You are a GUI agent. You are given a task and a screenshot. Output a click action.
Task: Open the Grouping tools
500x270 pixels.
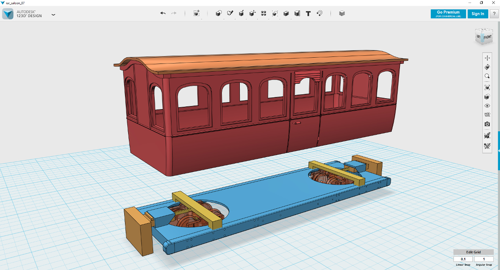pos(275,13)
